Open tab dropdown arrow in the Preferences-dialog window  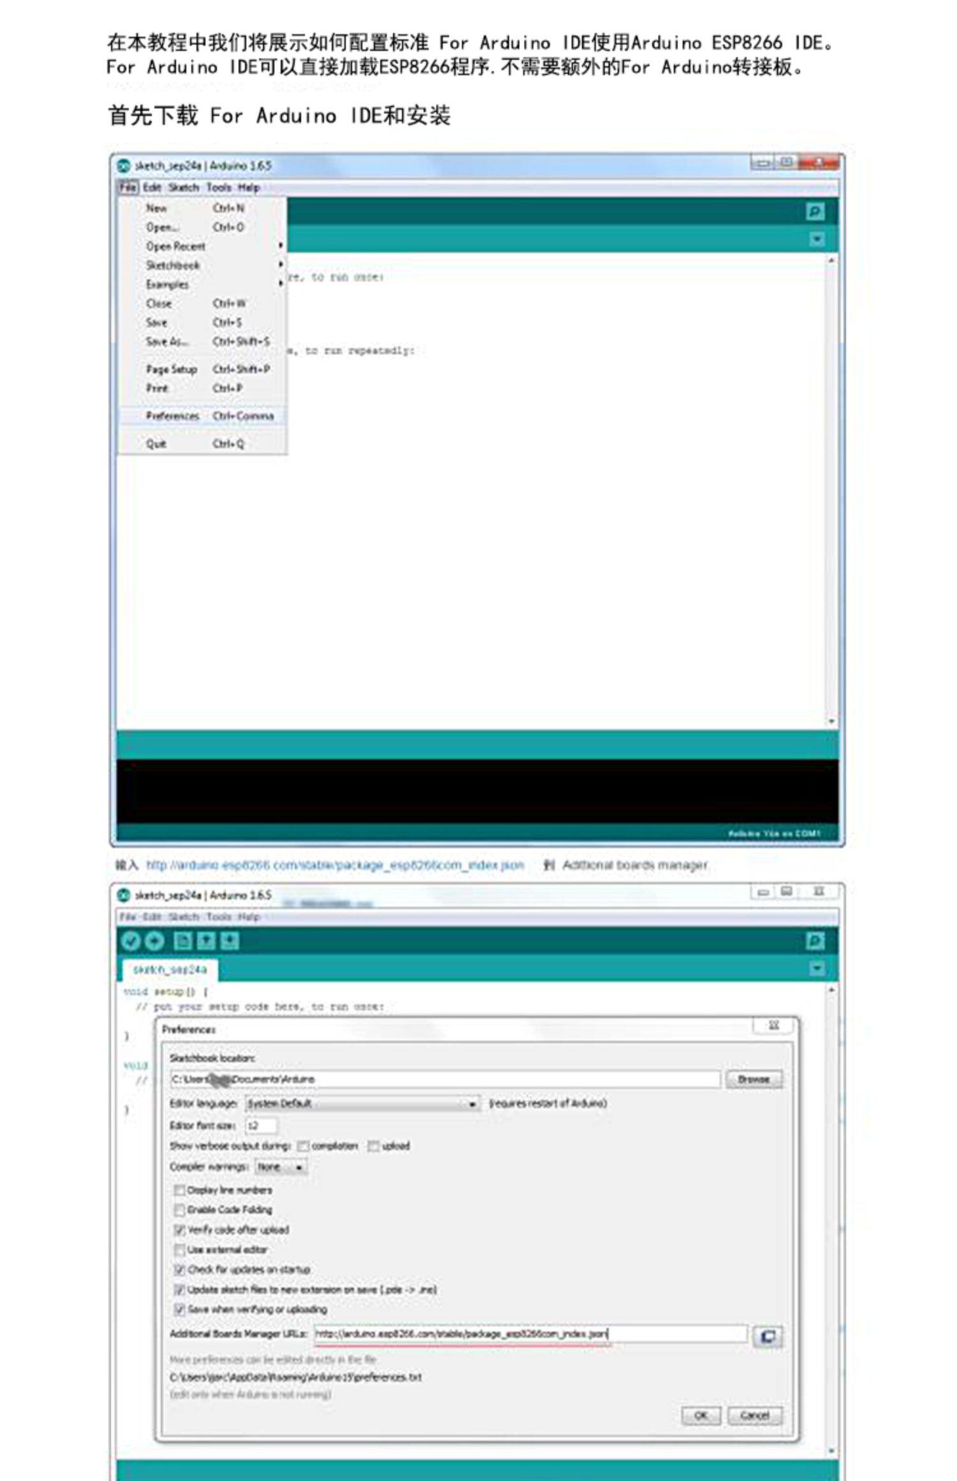[x=817, y=969]
